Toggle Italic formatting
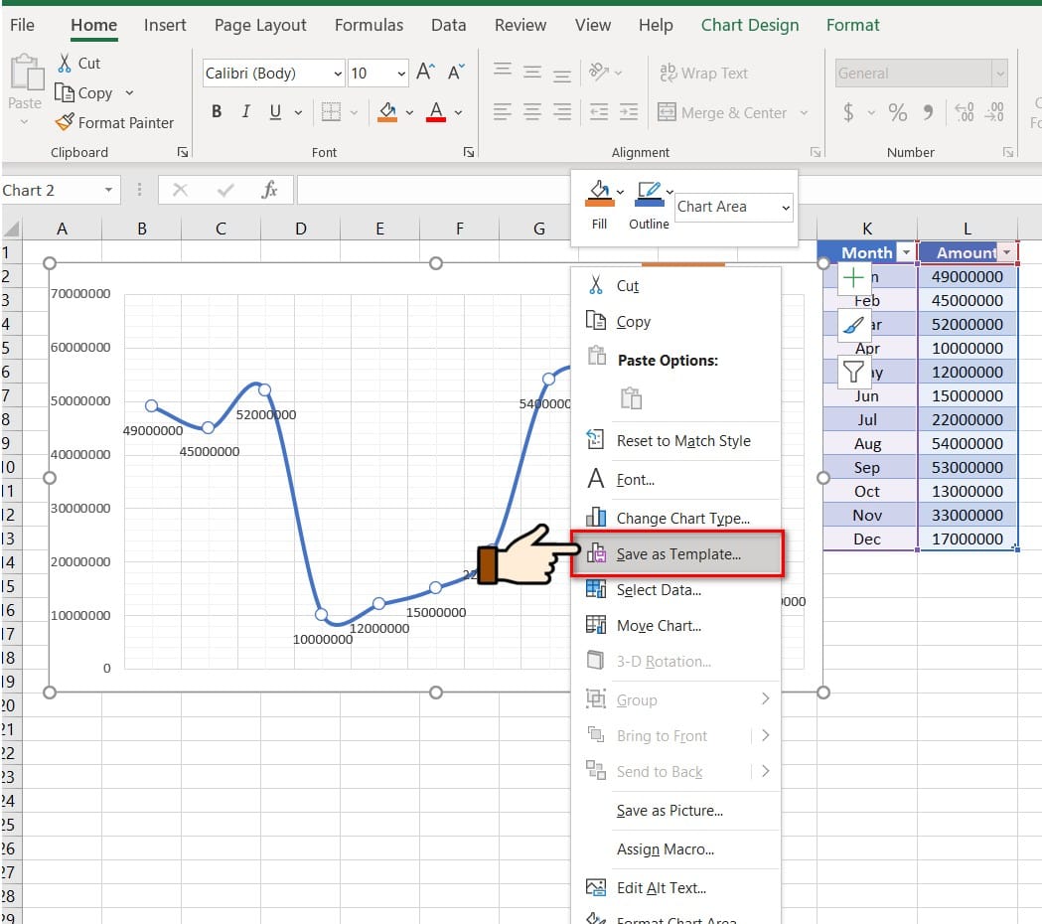This screenshot has height=924, width=1042. [x=245, y=112]
